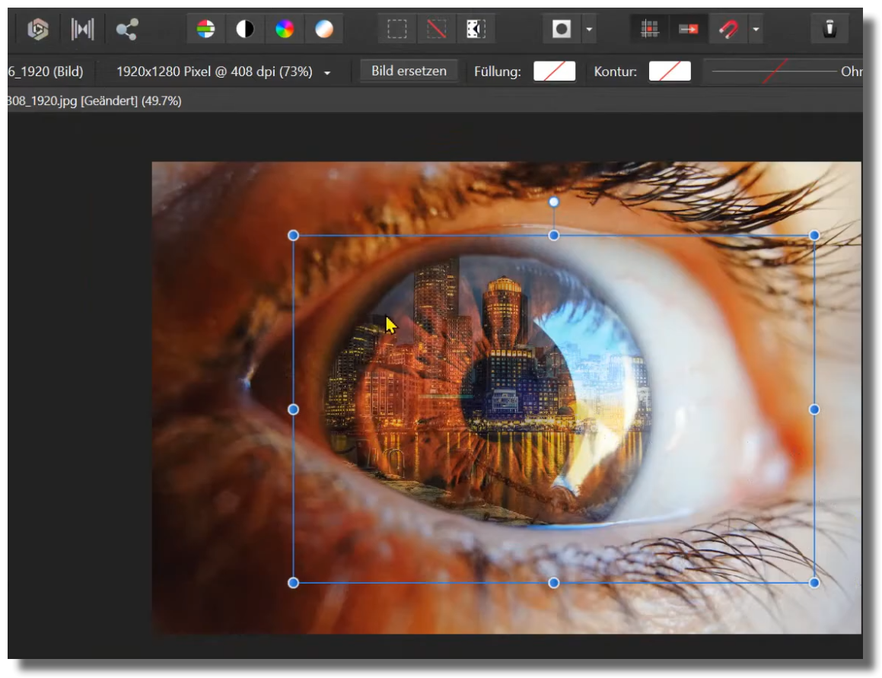Apply Auto White Balance icon
The width and height of the screenshot is (882, 678).
coord(324,29)
